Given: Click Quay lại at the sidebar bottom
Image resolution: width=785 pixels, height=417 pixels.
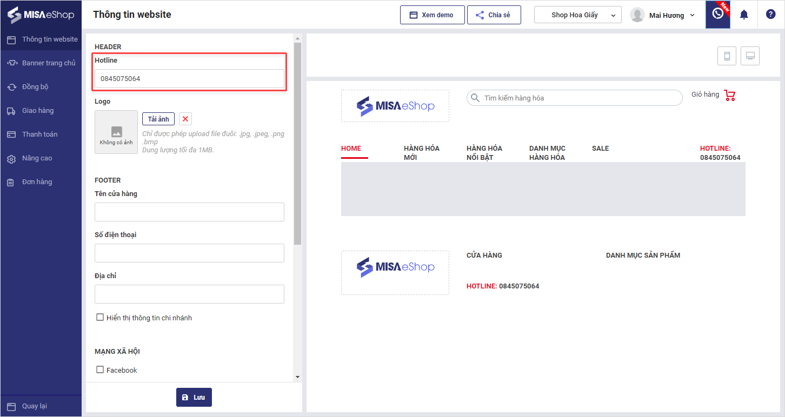Looking at the screenshot, I should tap(41, 406).
